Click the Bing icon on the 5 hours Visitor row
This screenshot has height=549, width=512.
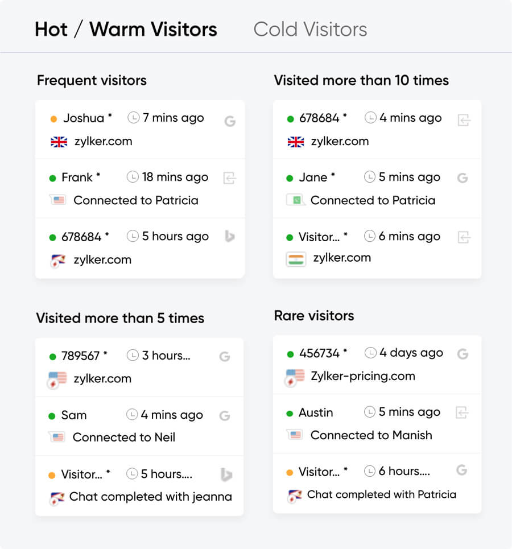pyautogui.click(x=226, y=474)
